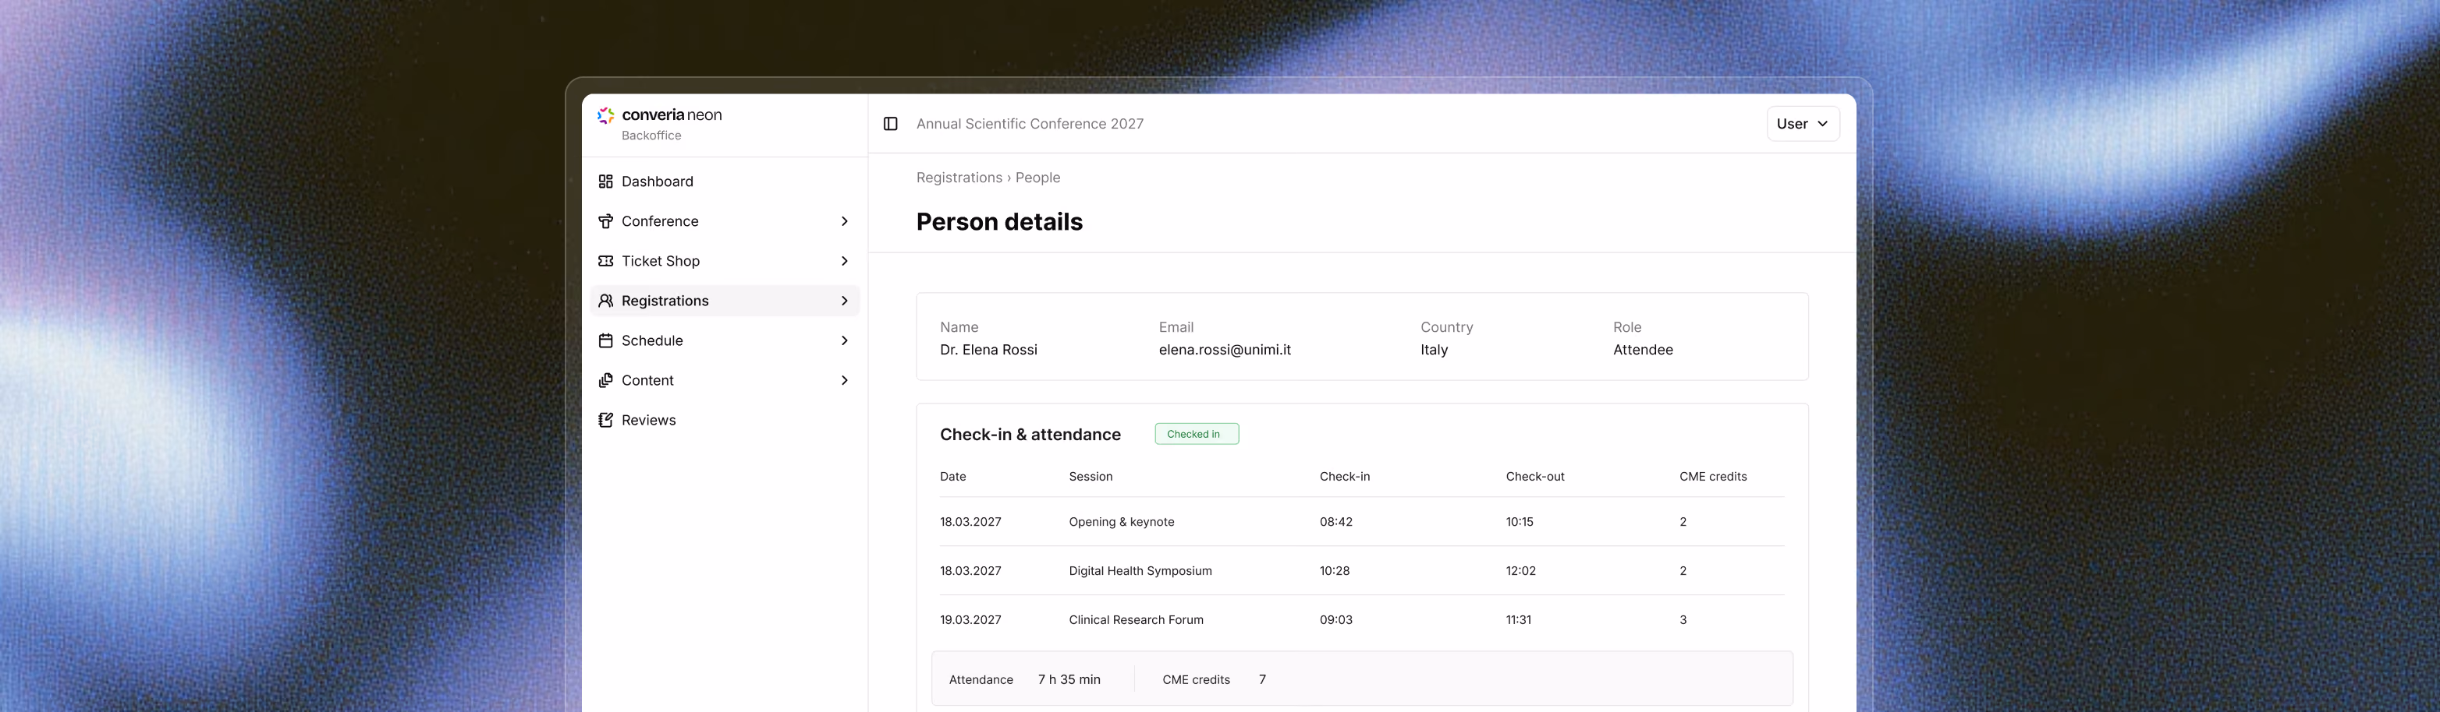Screen dimensions: 2440x712
Task: Click total attendance 7 h 35 min
Action: 1069,680
